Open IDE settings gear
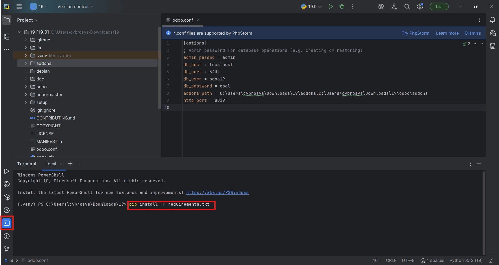Screen dimensions: 499x265 420,7
